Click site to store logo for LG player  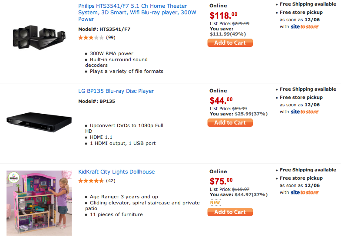[x=305, y=112]
